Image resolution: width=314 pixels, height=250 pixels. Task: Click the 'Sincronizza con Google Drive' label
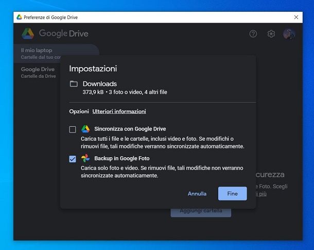click(130, 129)
